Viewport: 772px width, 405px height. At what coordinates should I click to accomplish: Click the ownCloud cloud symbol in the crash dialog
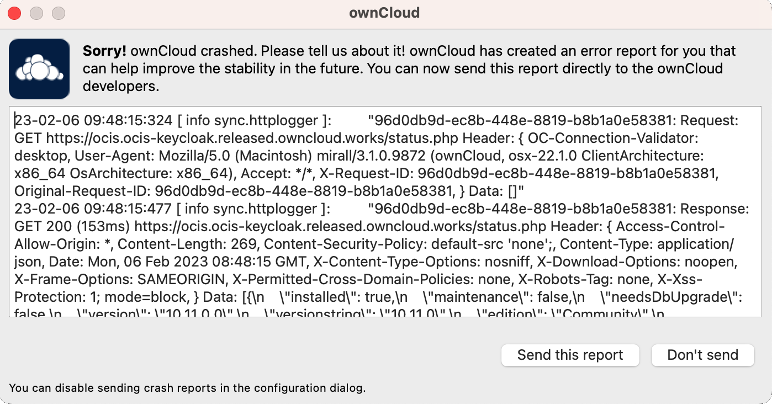click(x=39, y=68)
